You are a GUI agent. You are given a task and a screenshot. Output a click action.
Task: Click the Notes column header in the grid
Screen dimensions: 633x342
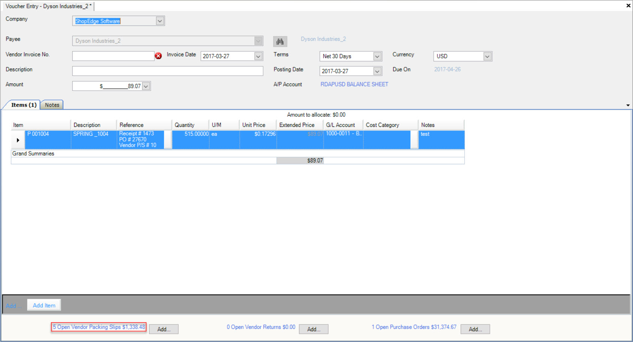(x=441, y=125)
